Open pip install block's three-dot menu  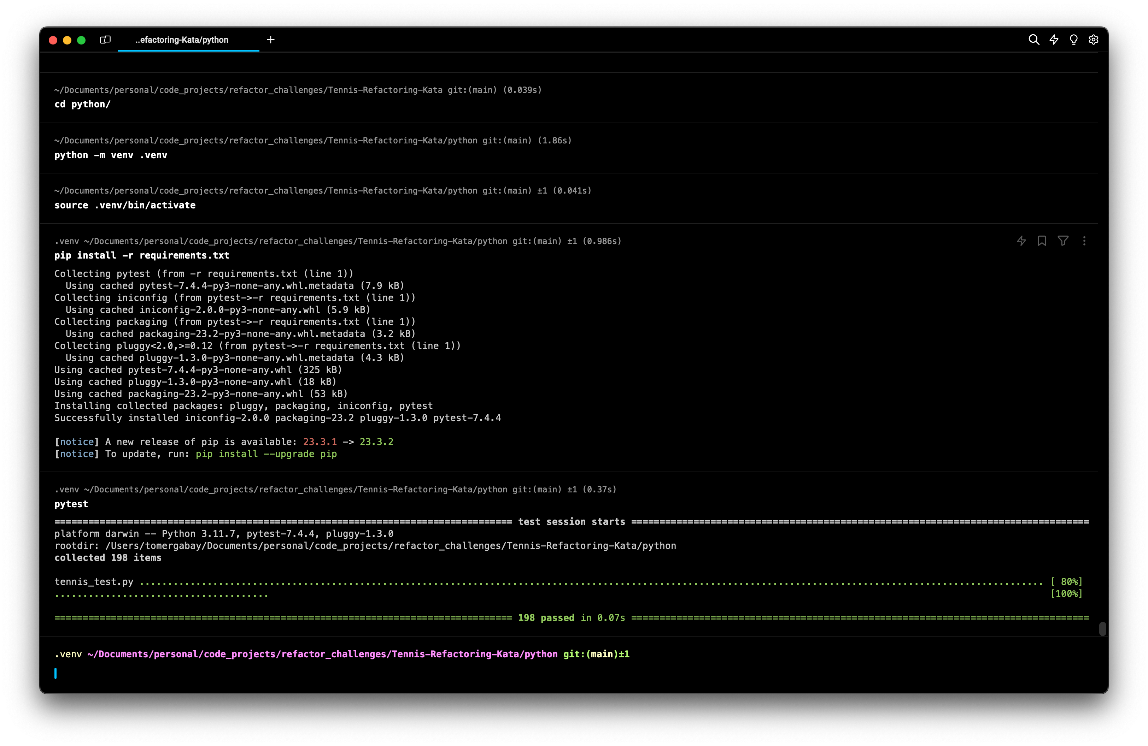click(x=1084, y=241)
